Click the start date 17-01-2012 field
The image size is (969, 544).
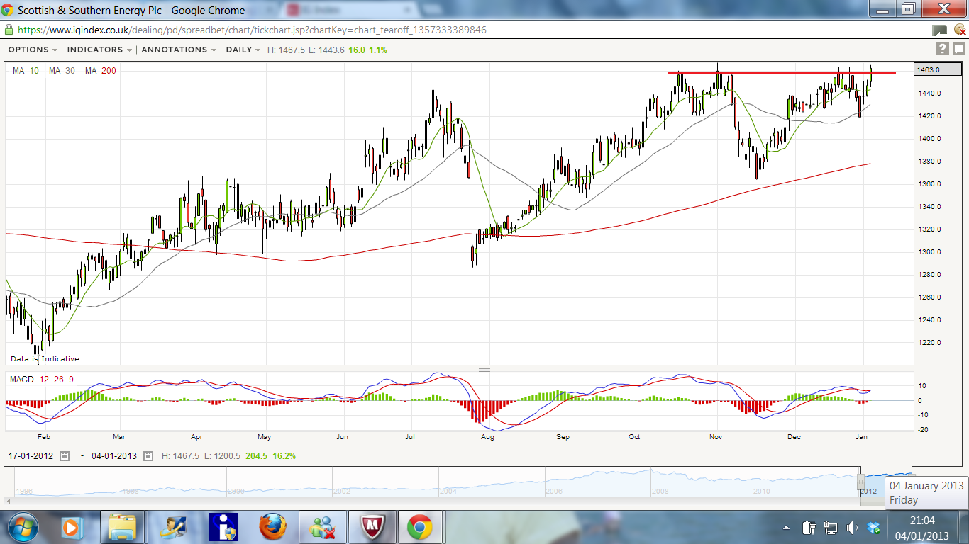32,456
